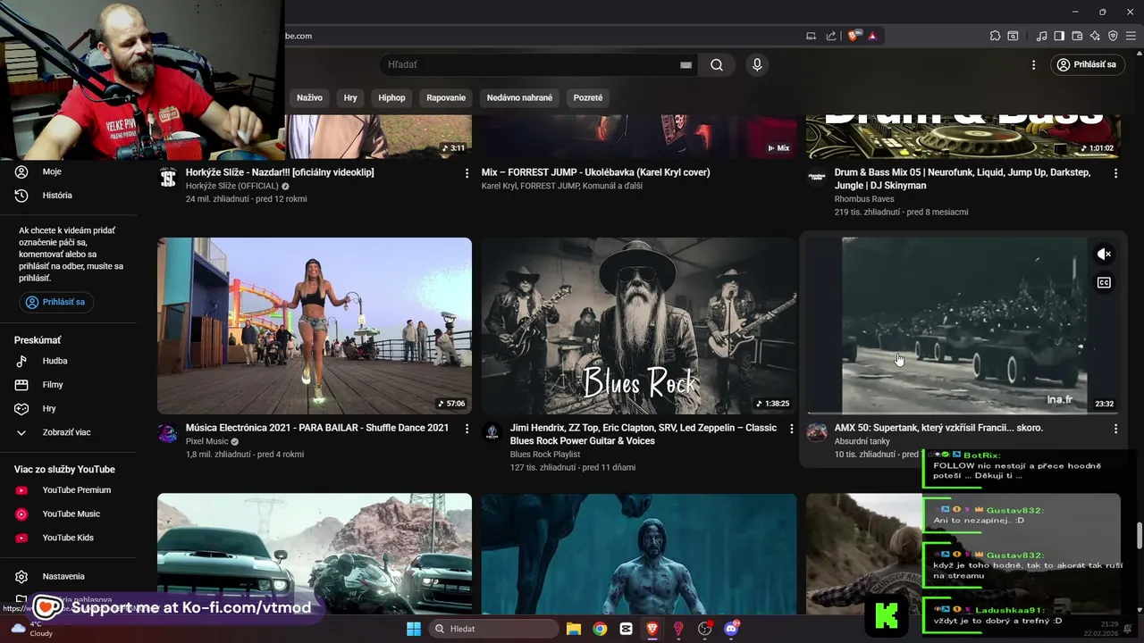Image resolution: width=1144 pixels, height=643 pixels.
Task: Open Mix – FORREST JUMP Ukolébavka title
Action: tap(595, 172)
